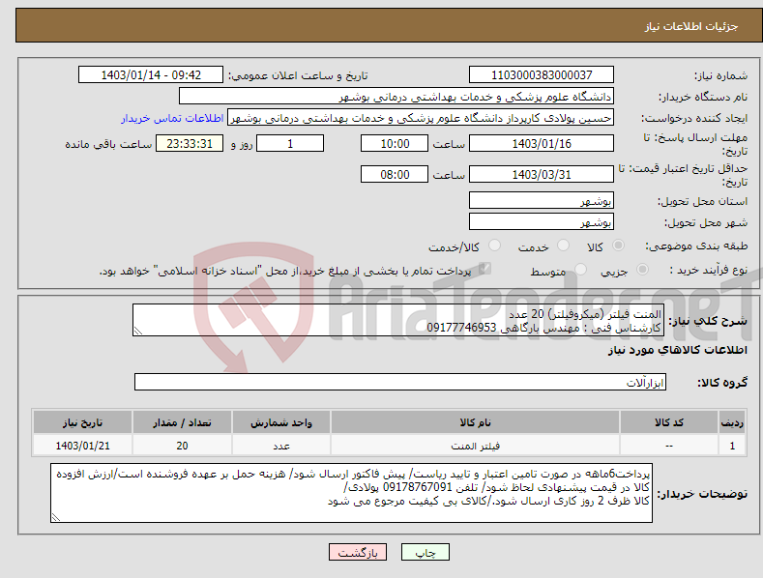The width and height of the screenshot is (763, 578).
Task: Click the buyer notes text area
Action: tap(351, 493)
